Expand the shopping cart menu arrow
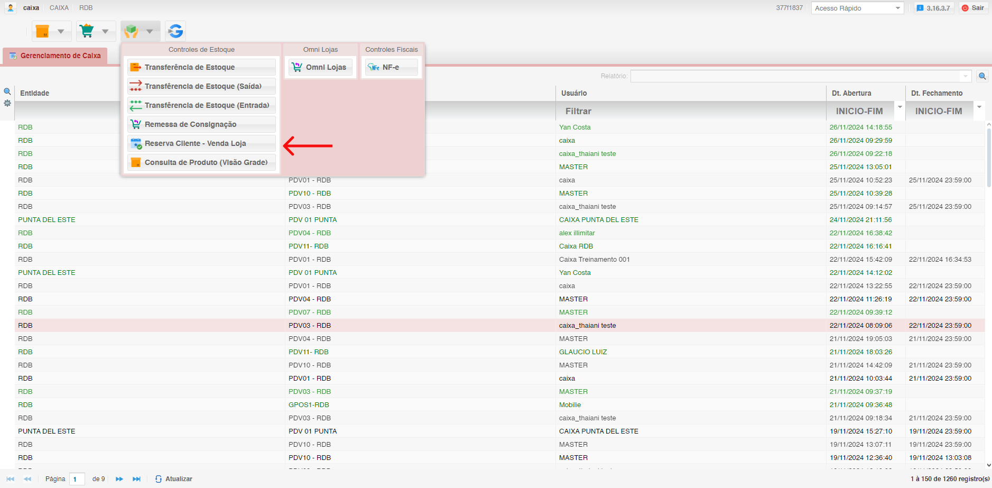This screenshot has height=488, width=992. [105, 31]
